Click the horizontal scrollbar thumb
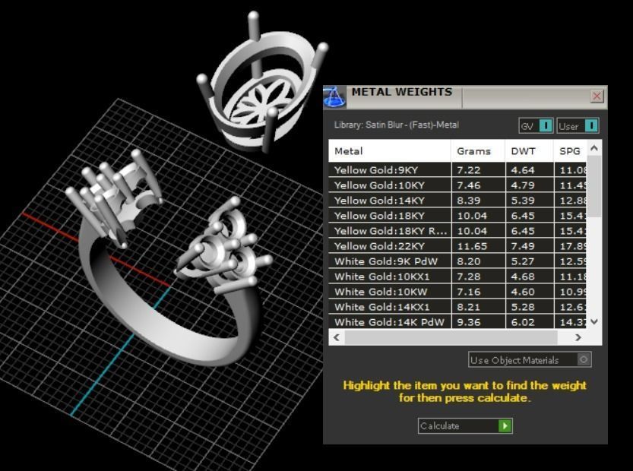 pyautogui.click(x=451, y=337)
